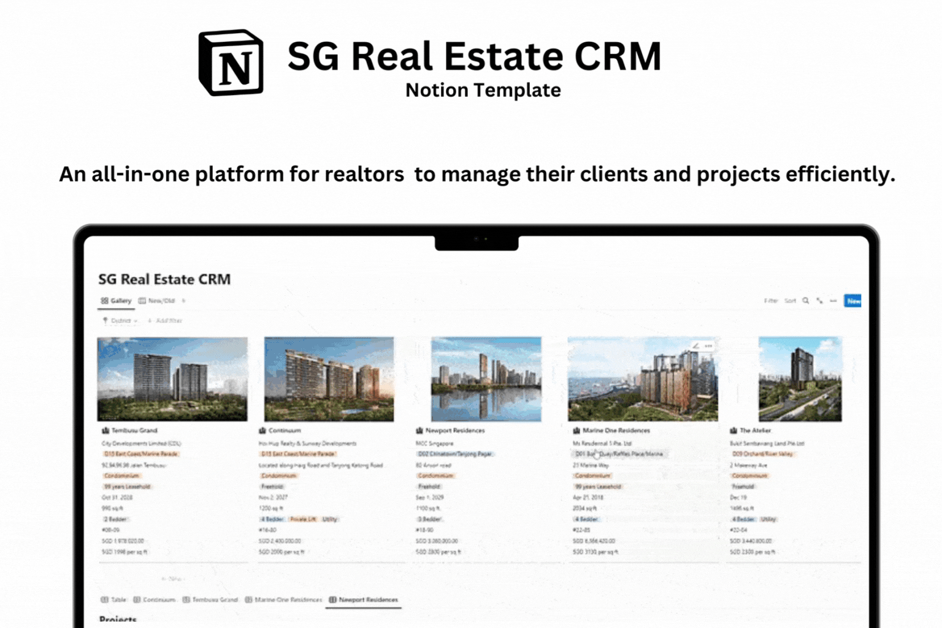The height and width of the screenshot is (628, 942).
Task: Switch to the Gallery view tab
Action: (116, 301)
